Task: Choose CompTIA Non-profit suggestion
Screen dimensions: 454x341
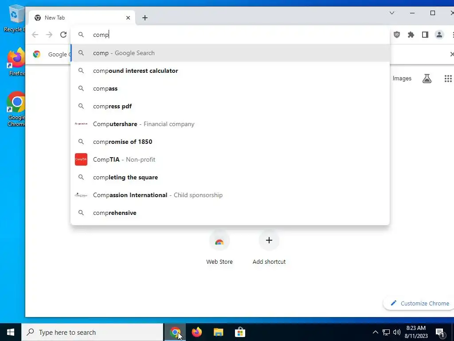Action: [230, 159]
